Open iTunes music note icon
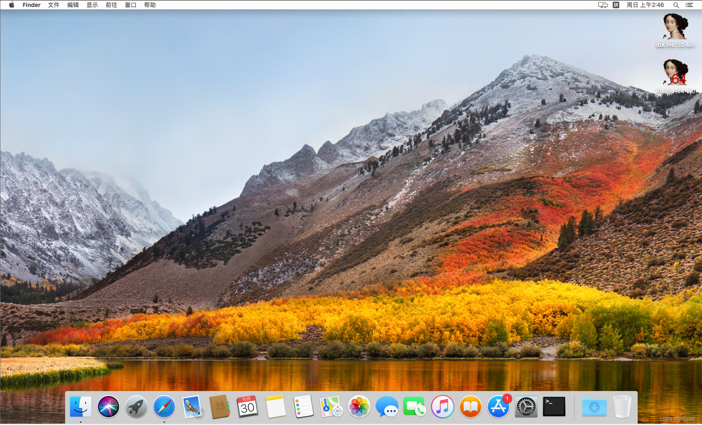 443,407
